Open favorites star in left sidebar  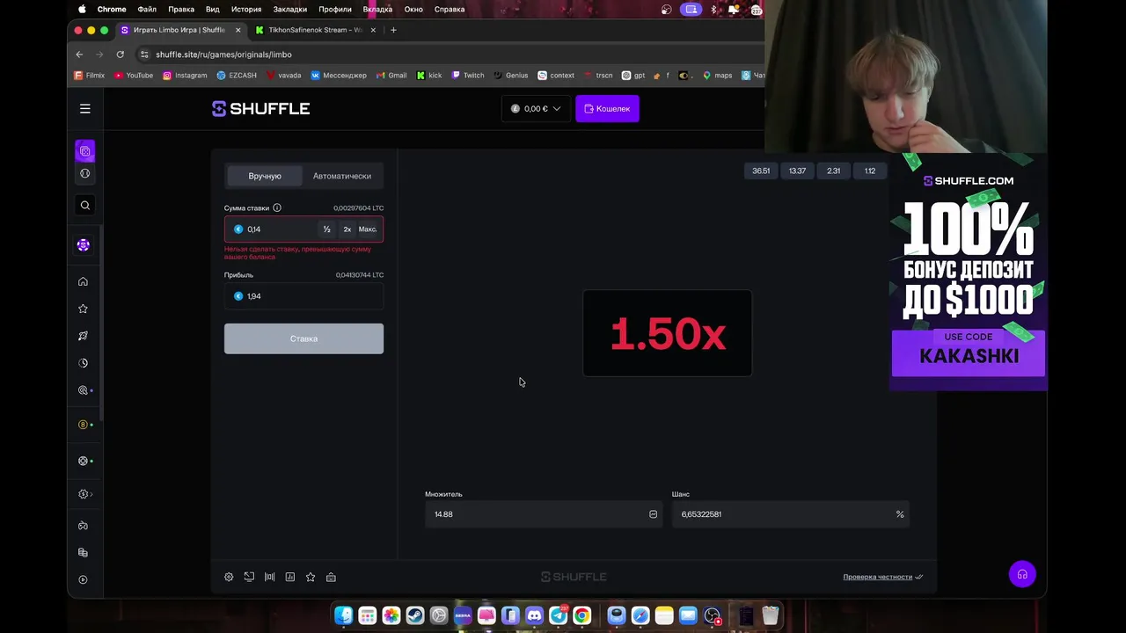click(x=83, y=309)
